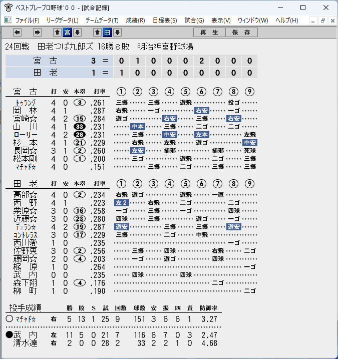This screenshot has width=338, height=359.
Task: Click losing pitcher name 武内 in 投手成績
Action: pos(25,335)
